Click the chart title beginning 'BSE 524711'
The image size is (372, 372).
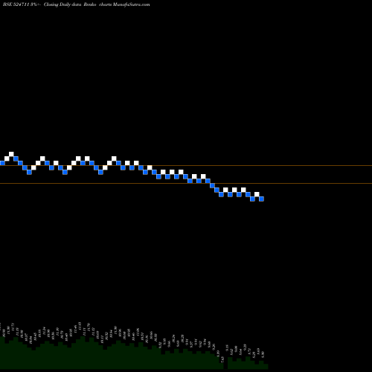77,4
